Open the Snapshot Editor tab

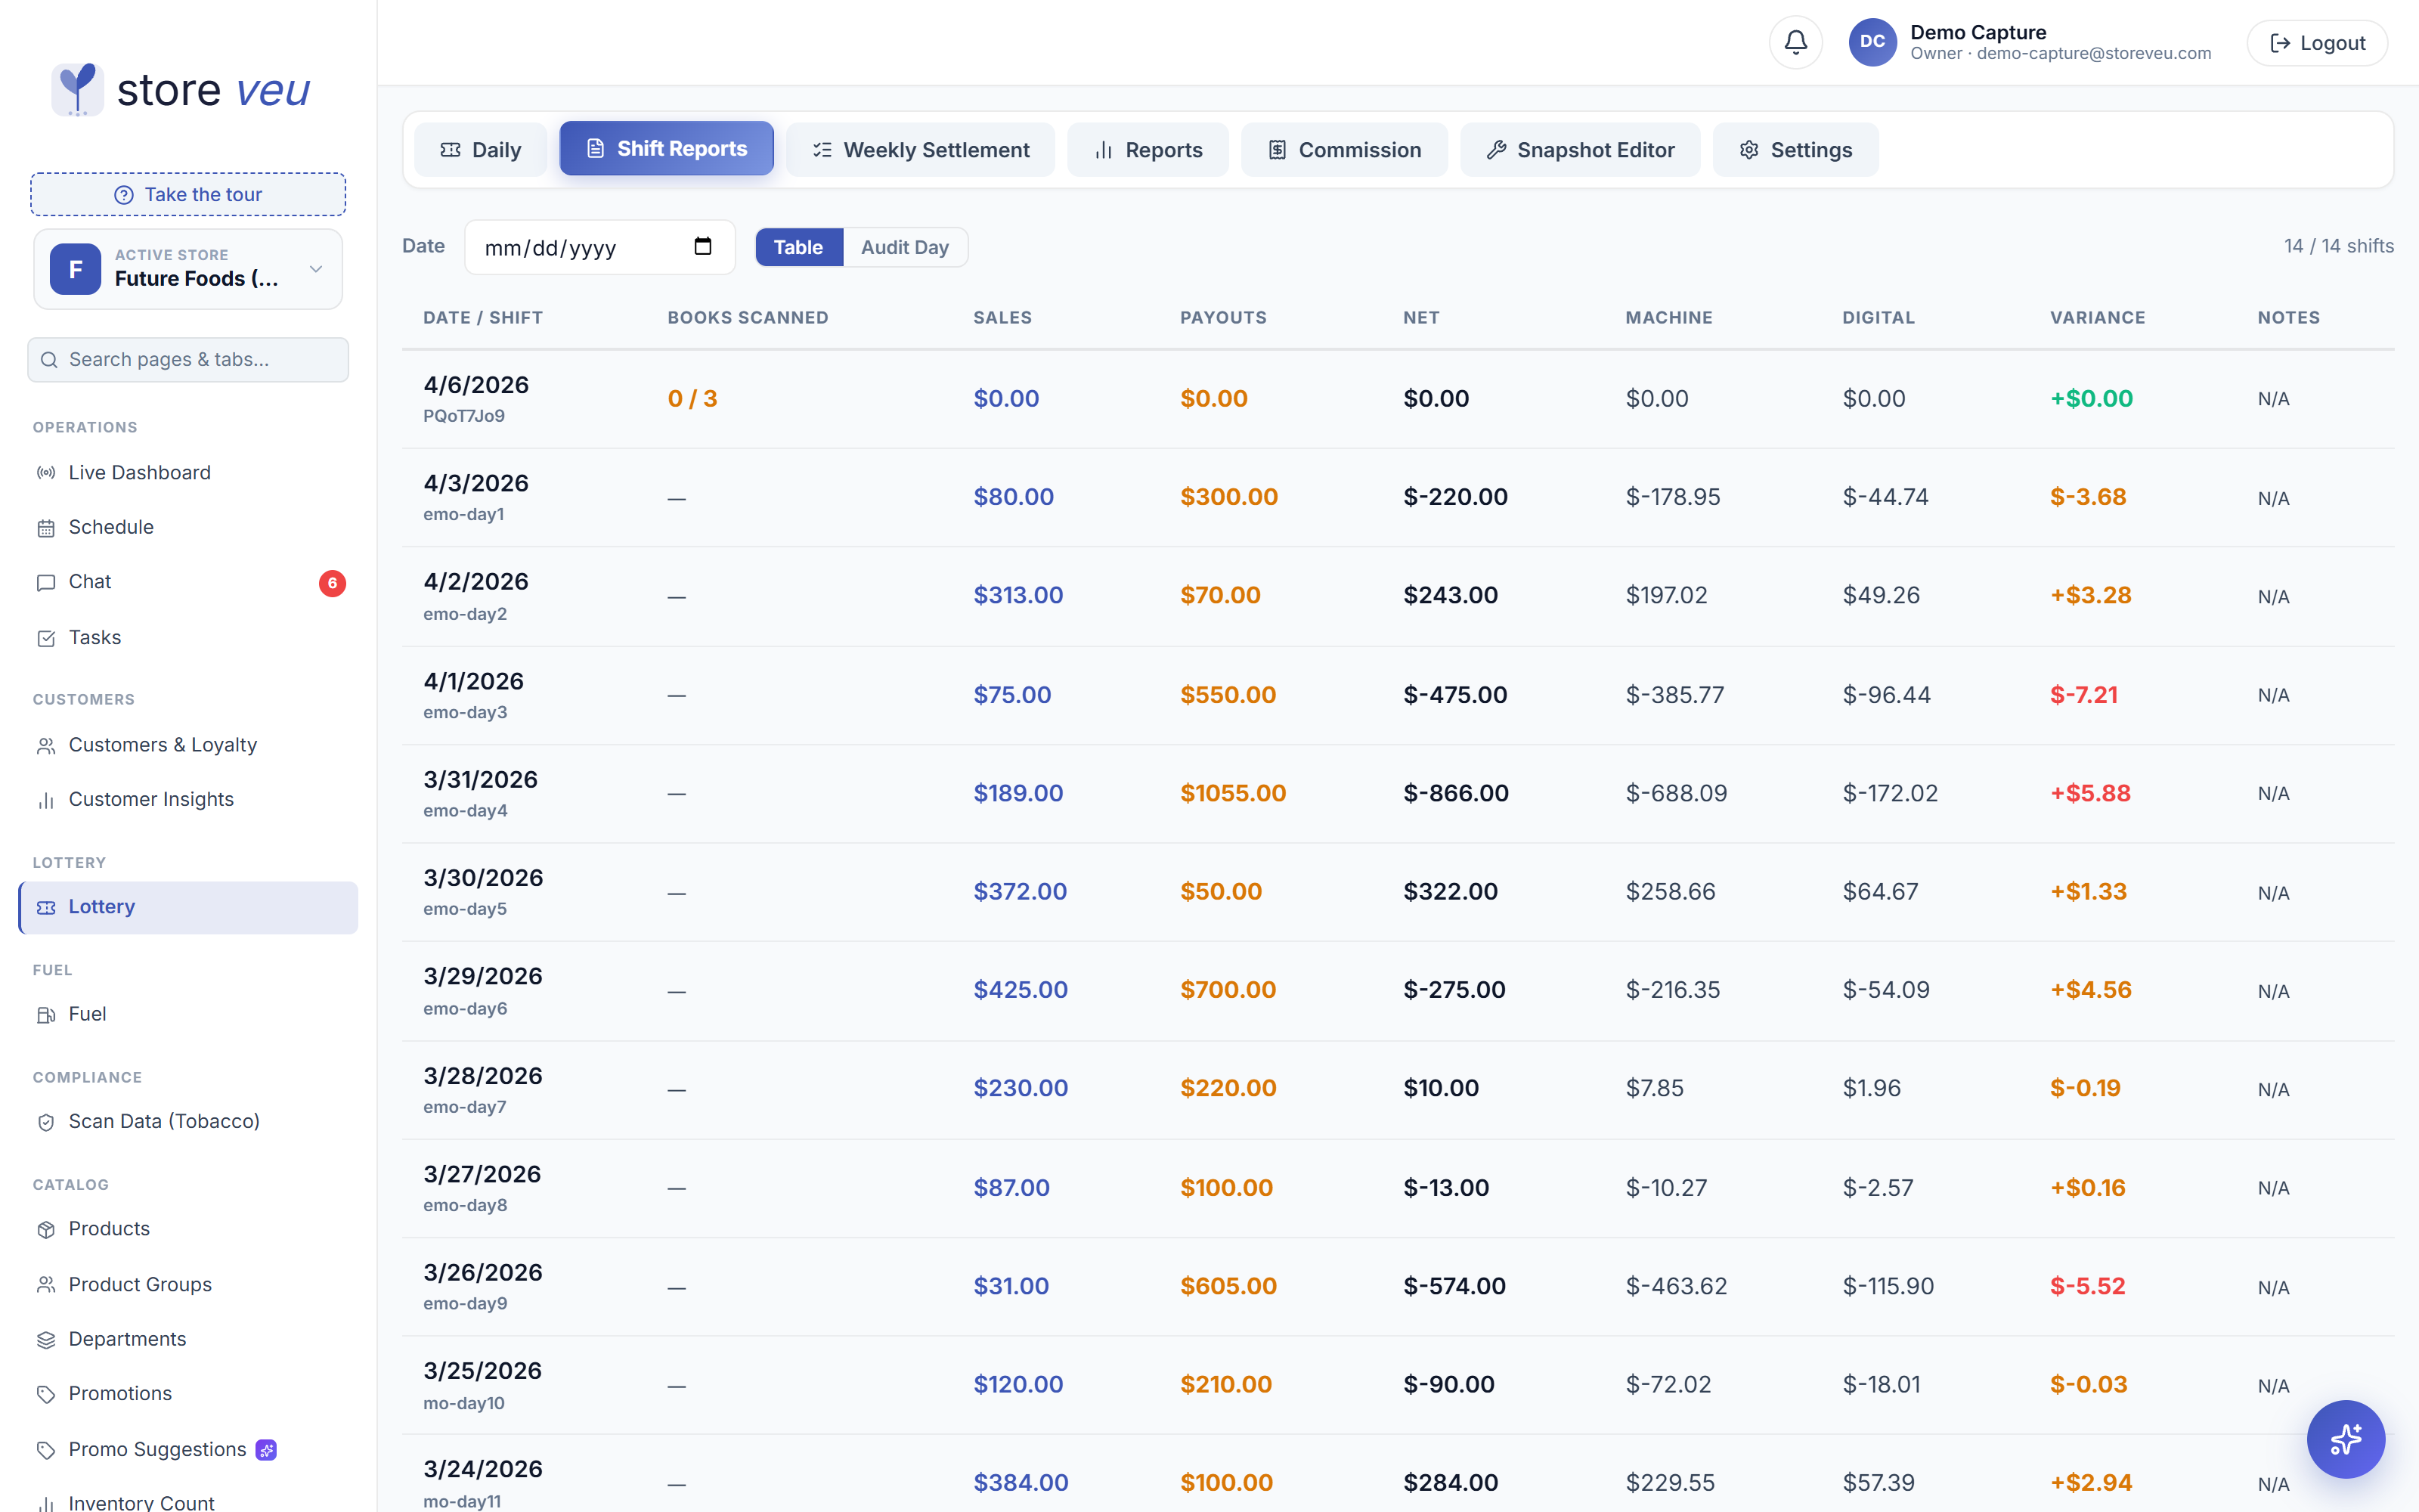[1581, 150]
